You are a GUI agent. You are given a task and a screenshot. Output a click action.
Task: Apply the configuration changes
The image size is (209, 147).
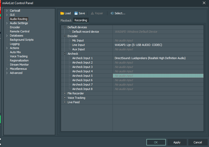[x=177, y=142]
